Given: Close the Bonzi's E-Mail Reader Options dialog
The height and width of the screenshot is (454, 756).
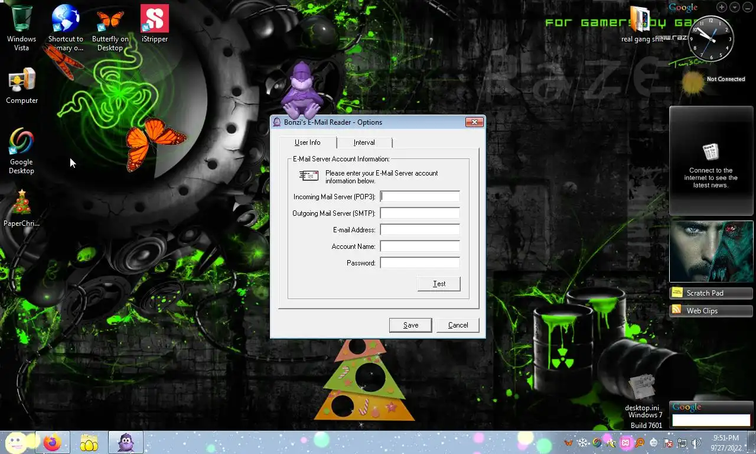Looking at the screenshot, I should pyautogui.click(x=474, y=122).
